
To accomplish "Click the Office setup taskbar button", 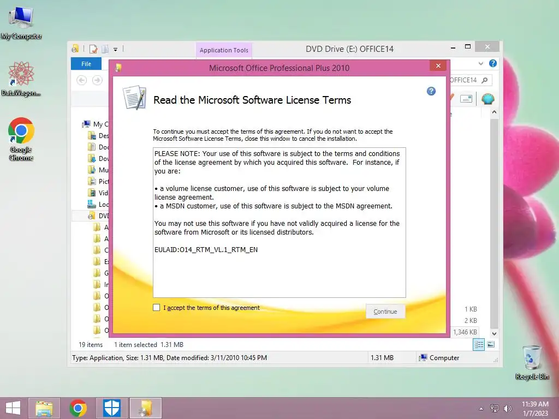I will [x=146, y=408].
